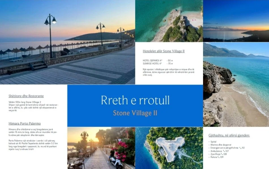
Task: Click the phone icon next to Policia
Action: 219,157
